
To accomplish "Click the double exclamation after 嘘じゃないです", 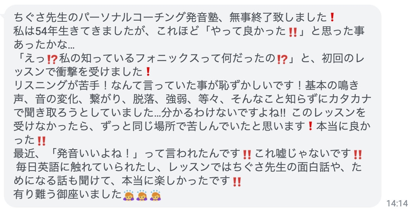I will (x=357, y=155).
